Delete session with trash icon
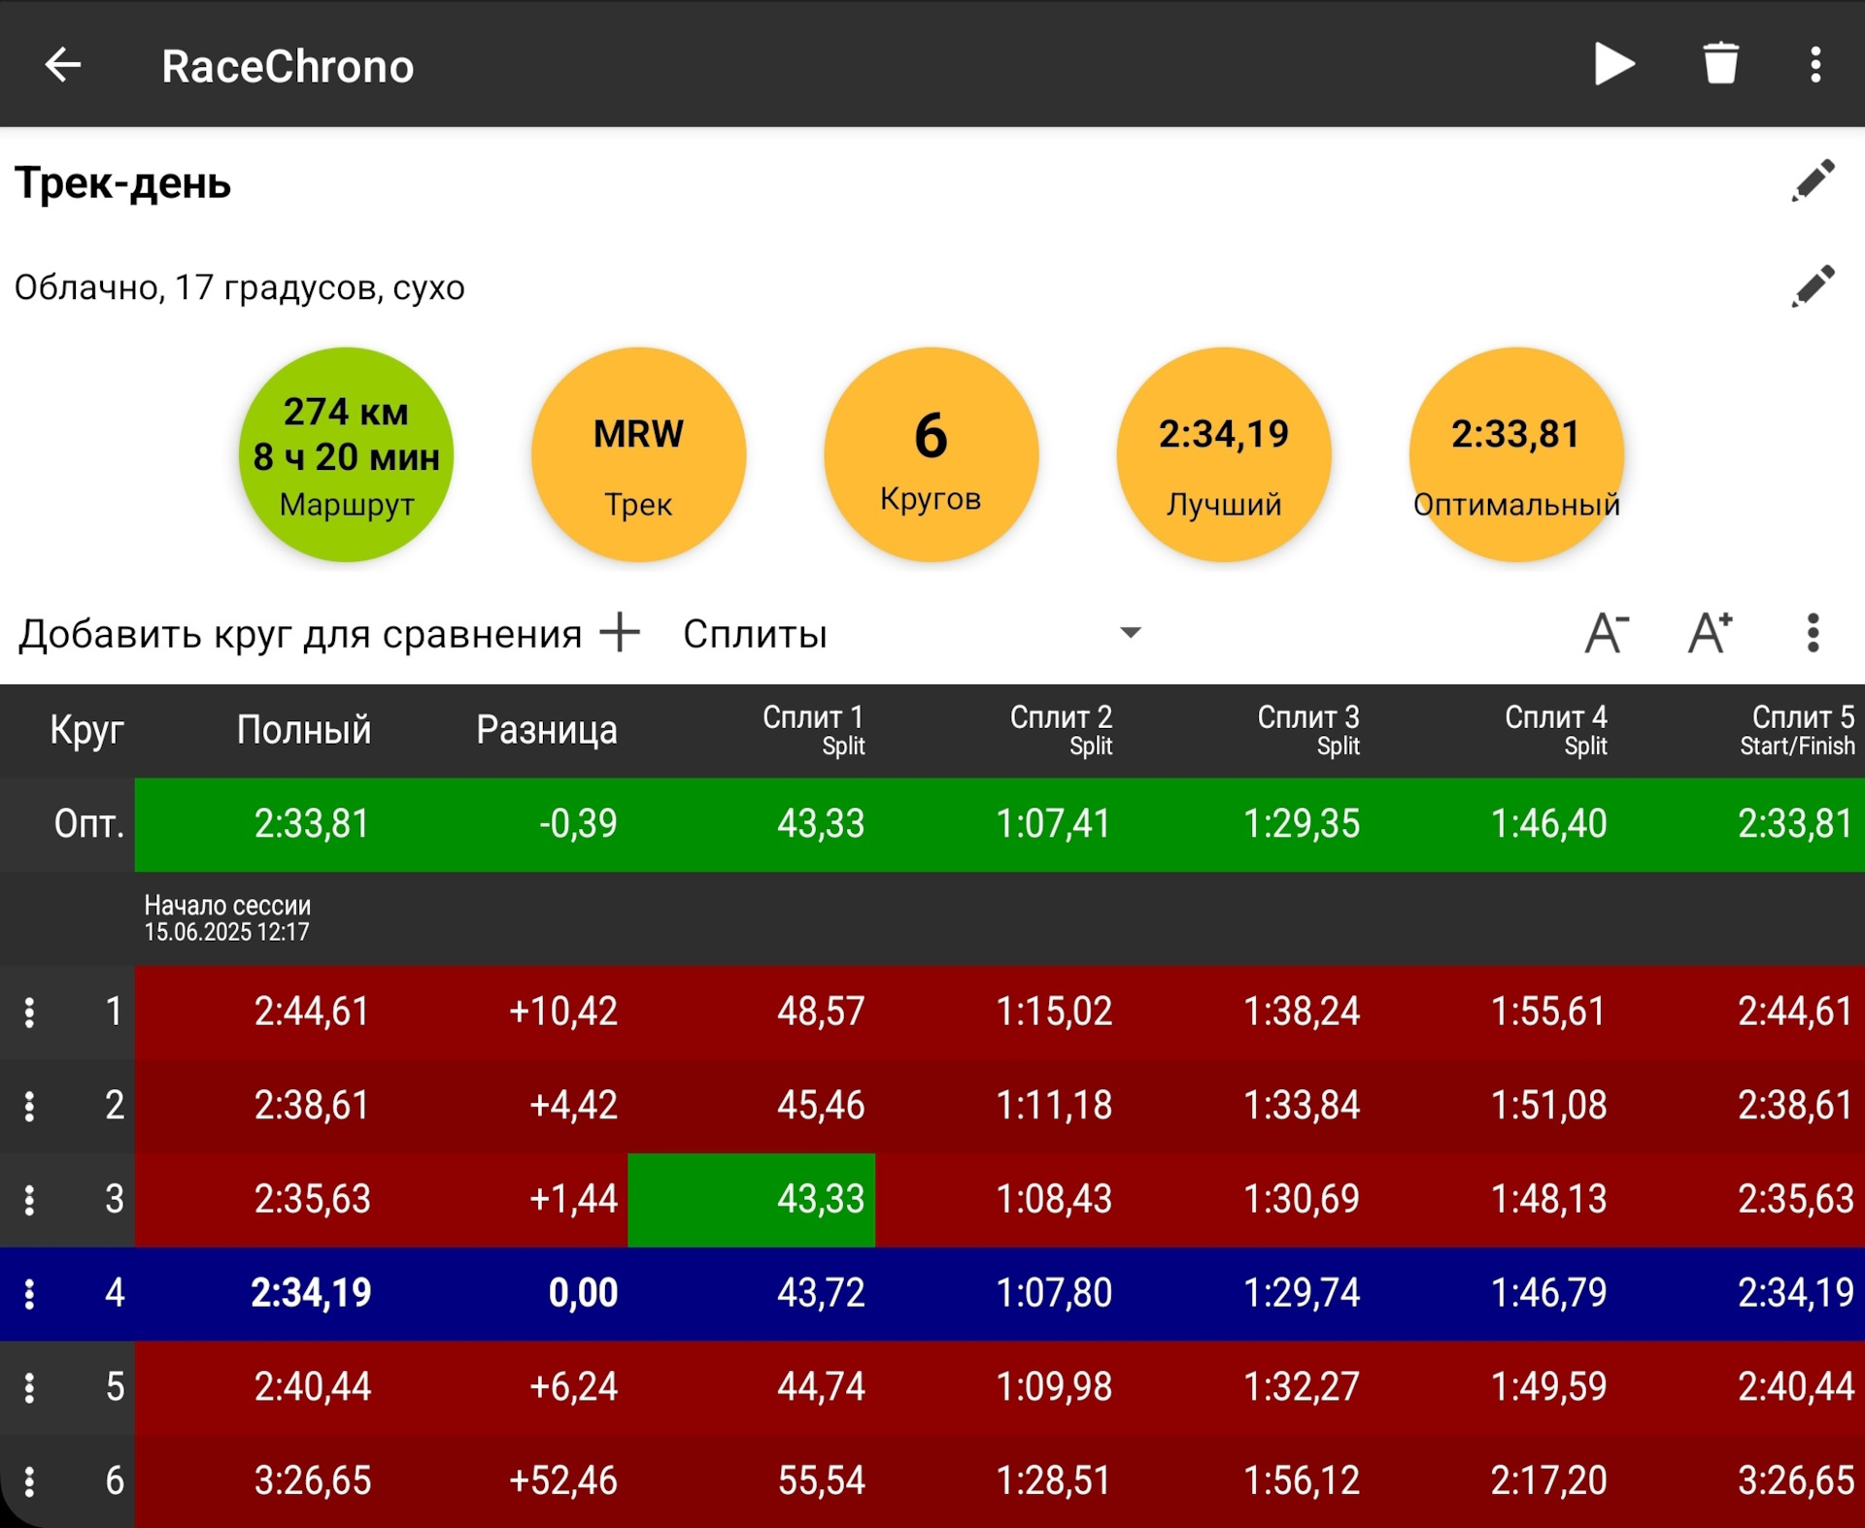This screenshot has width=1865, height=1528. (1720, 64)
